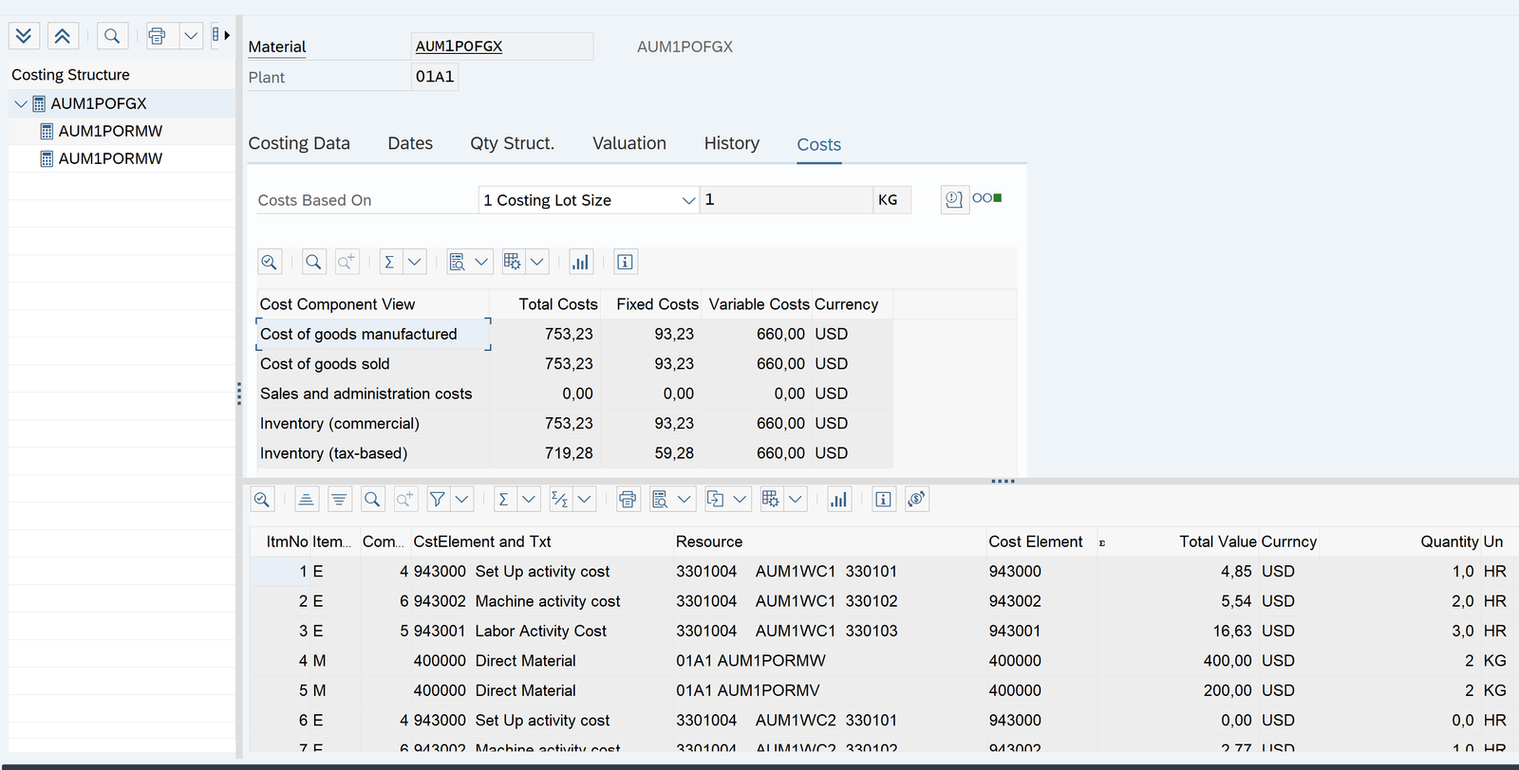The height and width of the screenshot is (770, 1519).
Task: Open the Qty Struct. tab
Action: pos(512,143)
